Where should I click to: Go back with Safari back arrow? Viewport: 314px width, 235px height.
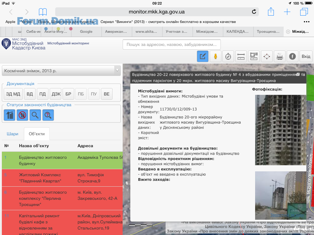(11, 12)
